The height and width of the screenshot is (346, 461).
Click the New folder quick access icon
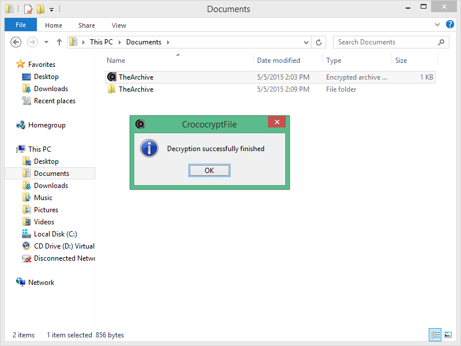(40, 9)
